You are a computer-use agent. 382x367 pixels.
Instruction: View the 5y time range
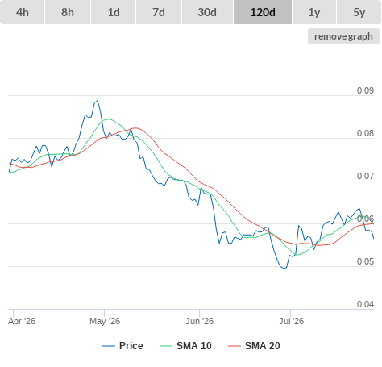pos(359,12)
